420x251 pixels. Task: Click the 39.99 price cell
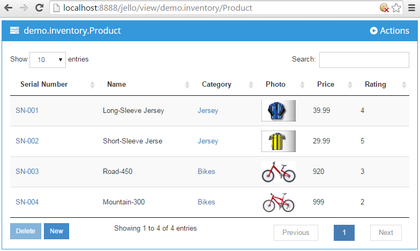click(x=321, y=110)
